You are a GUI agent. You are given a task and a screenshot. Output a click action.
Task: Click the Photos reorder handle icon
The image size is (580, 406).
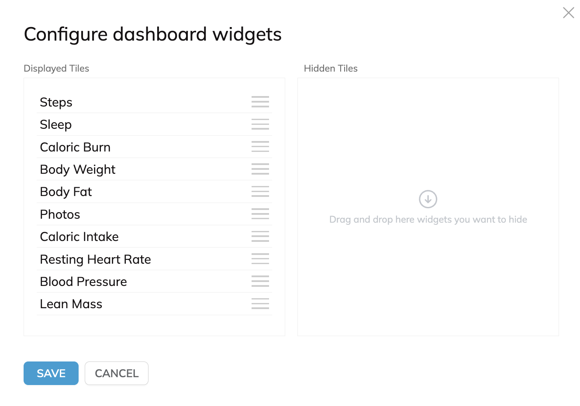[260, 214]
